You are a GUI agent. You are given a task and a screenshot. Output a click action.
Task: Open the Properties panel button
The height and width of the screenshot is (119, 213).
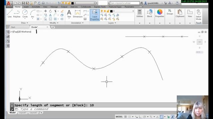click(x=160, y=14)
